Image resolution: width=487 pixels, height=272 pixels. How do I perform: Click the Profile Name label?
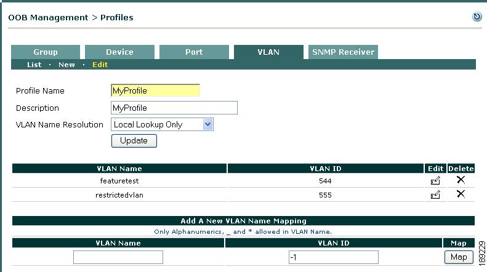[x=40, y=90]
